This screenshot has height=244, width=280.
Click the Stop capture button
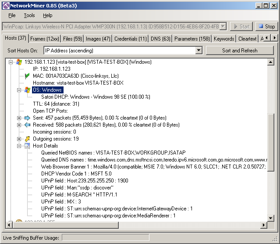pos(267,27)
